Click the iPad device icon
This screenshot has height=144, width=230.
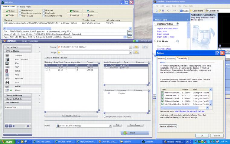(x=8, y=64)
